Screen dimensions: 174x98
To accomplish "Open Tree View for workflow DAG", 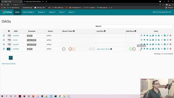I will tap(144, 49).
